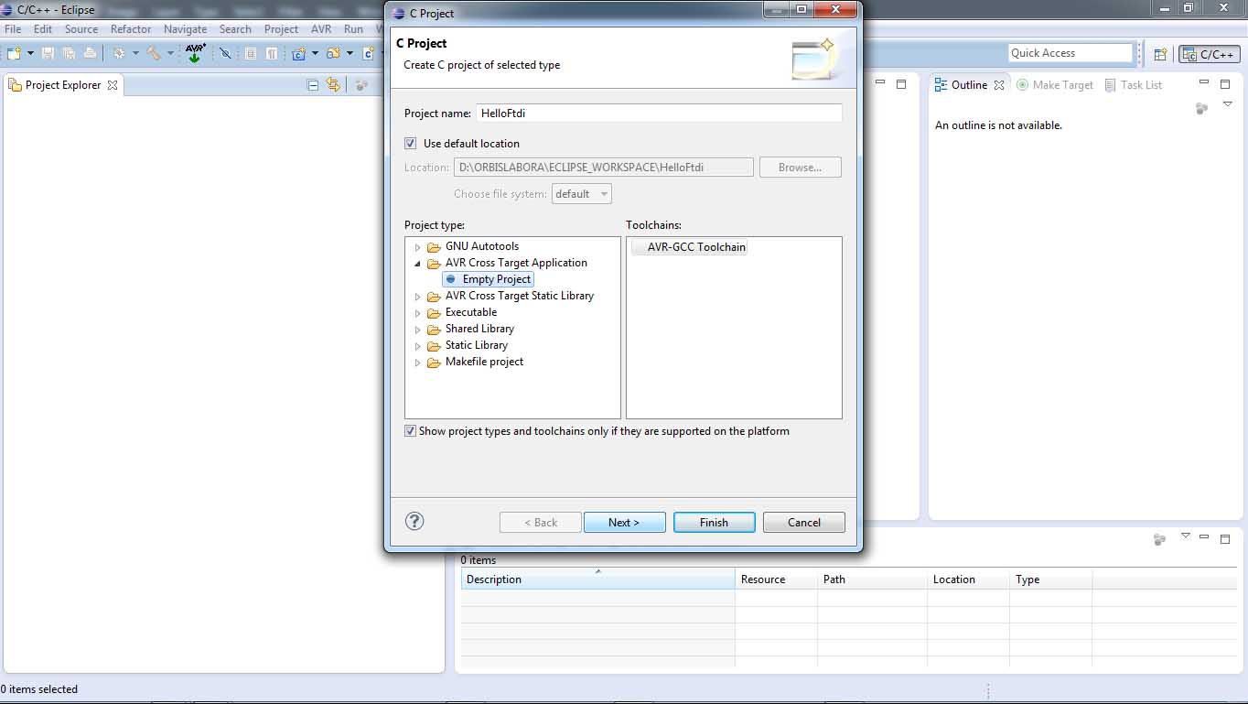Toggle the Use default location checkbox
The height and width of the screenshot is (704, 1248).
click(411, 144)
